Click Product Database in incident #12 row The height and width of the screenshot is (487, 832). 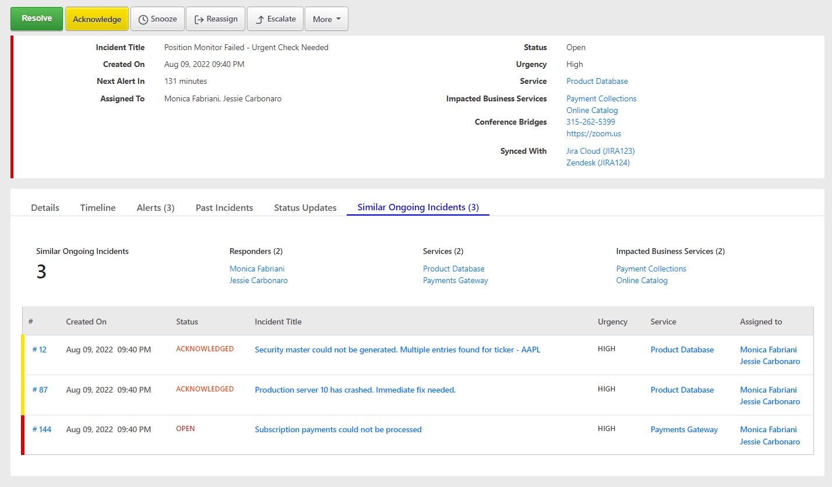click(x=682, y=350)
